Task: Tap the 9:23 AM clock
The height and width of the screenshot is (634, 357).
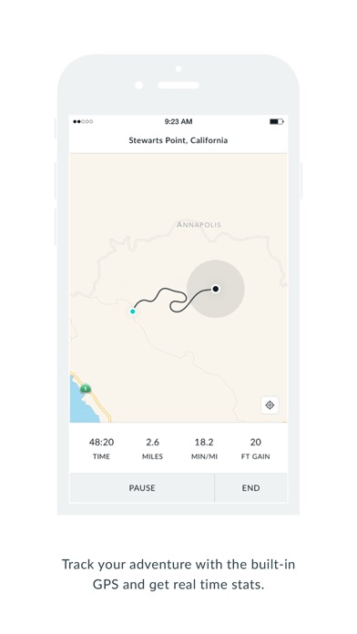Action: click(x=178, y=121)
